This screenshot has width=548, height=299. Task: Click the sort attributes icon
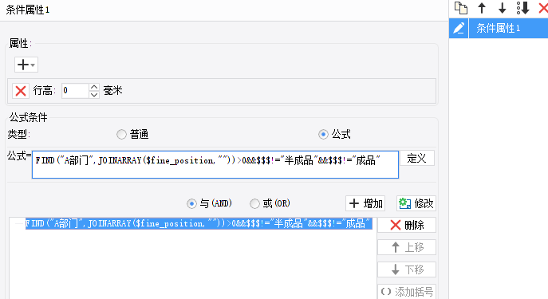coord(522,8)
